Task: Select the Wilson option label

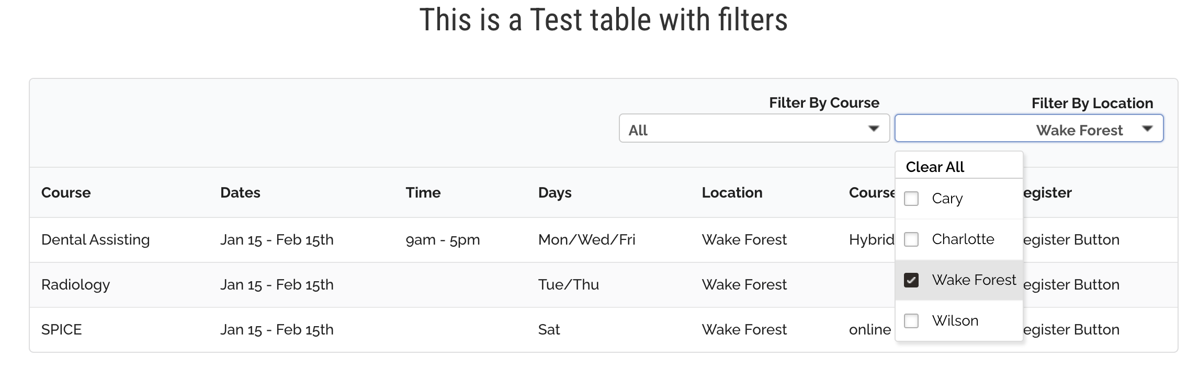Action: (x=955, y=320)
